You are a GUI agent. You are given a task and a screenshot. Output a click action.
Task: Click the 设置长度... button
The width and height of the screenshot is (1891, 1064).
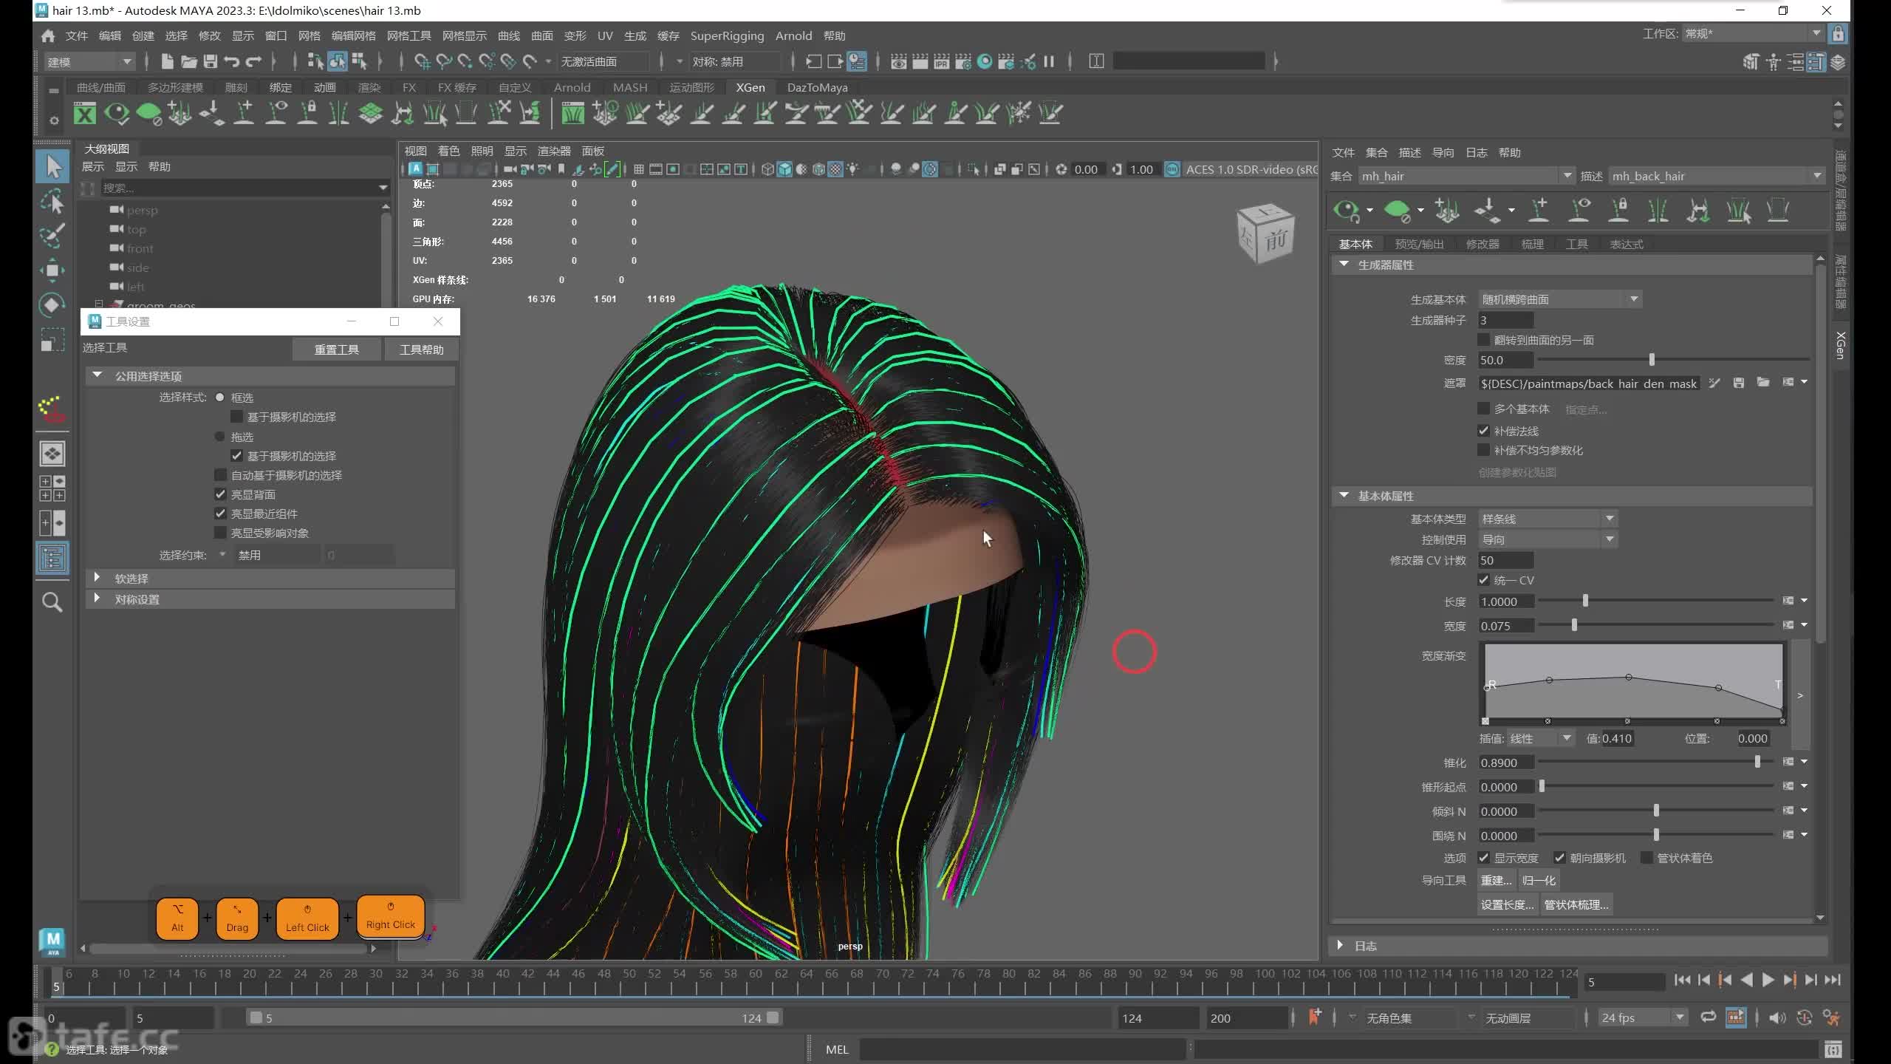click(1508, 904)
